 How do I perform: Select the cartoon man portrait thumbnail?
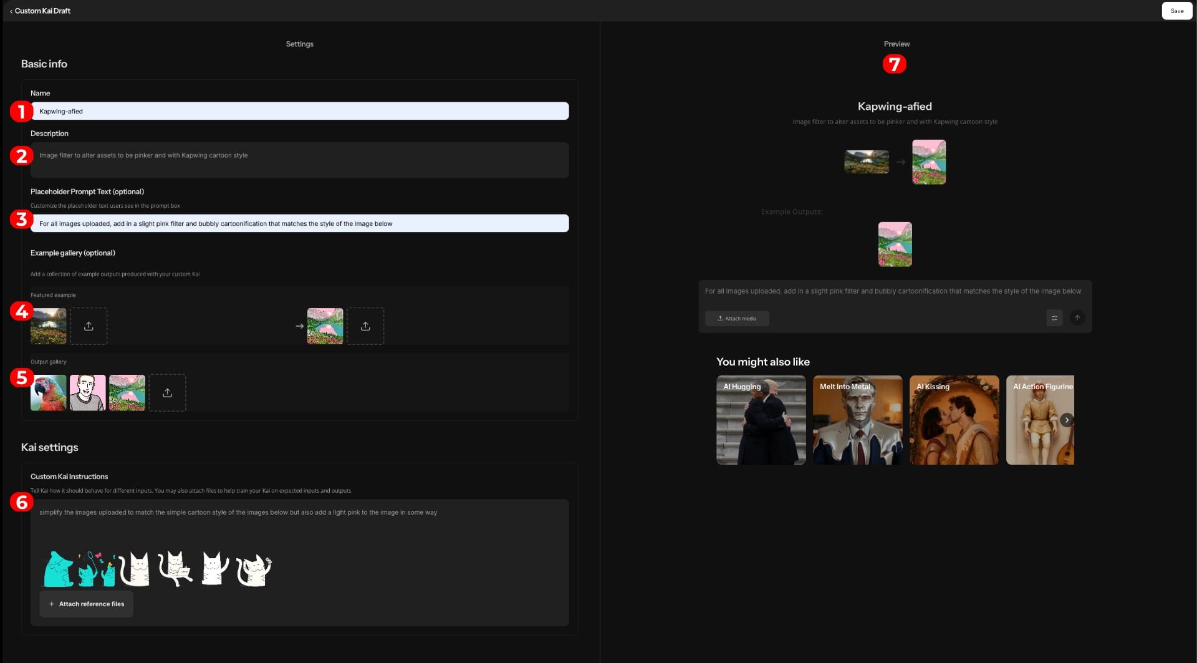[87, 393]
